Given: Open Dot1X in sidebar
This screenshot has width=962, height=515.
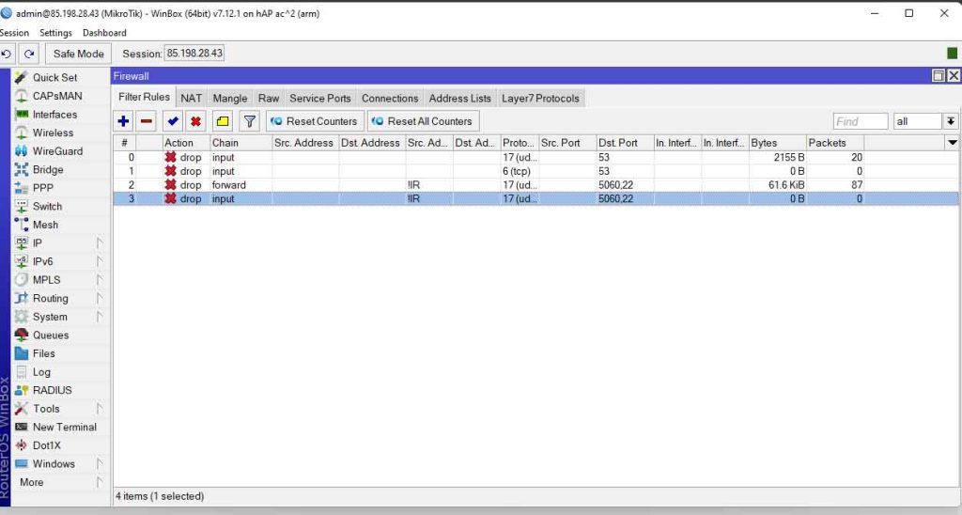Looking at the screenshot, I should pyautogui.click(x=47, y=445).
